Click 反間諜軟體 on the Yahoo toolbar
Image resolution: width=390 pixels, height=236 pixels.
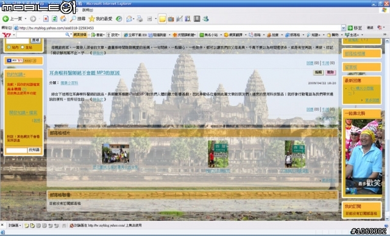point(184,35)
